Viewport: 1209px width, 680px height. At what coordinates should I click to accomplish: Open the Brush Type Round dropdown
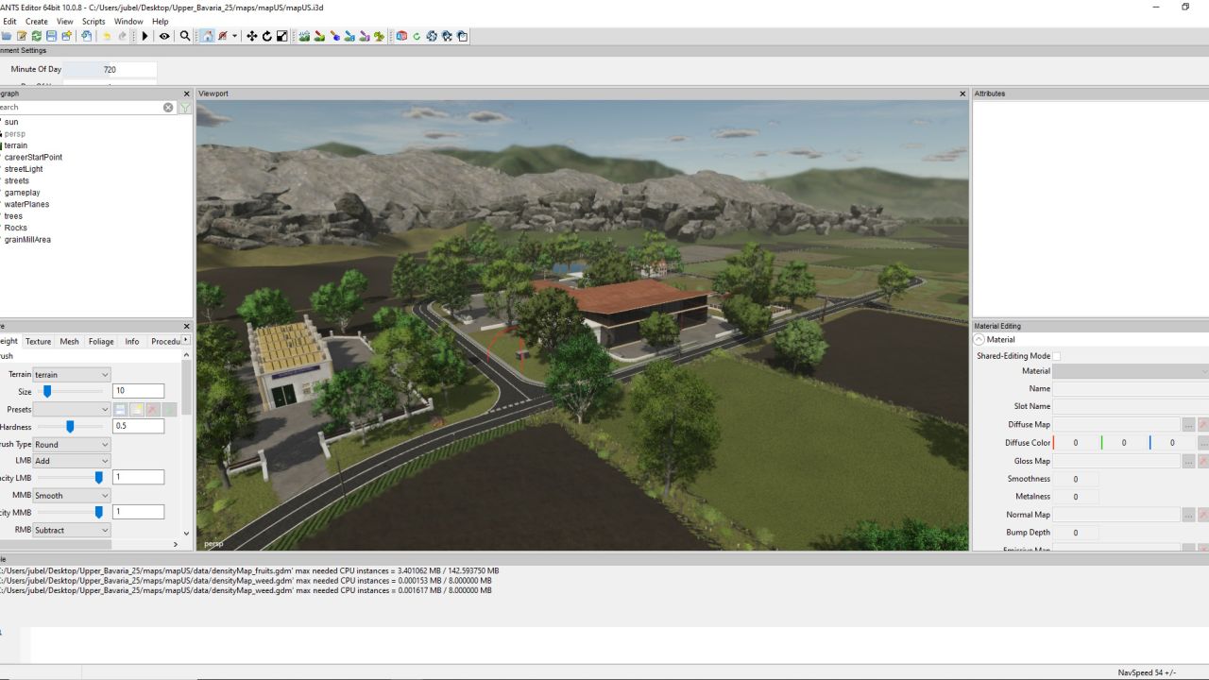click(x=72, y=444)
